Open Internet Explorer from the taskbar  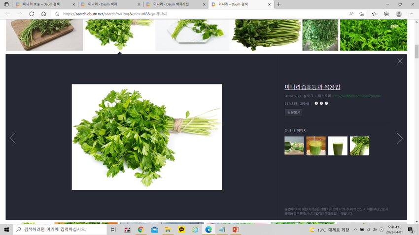[195, 230]
